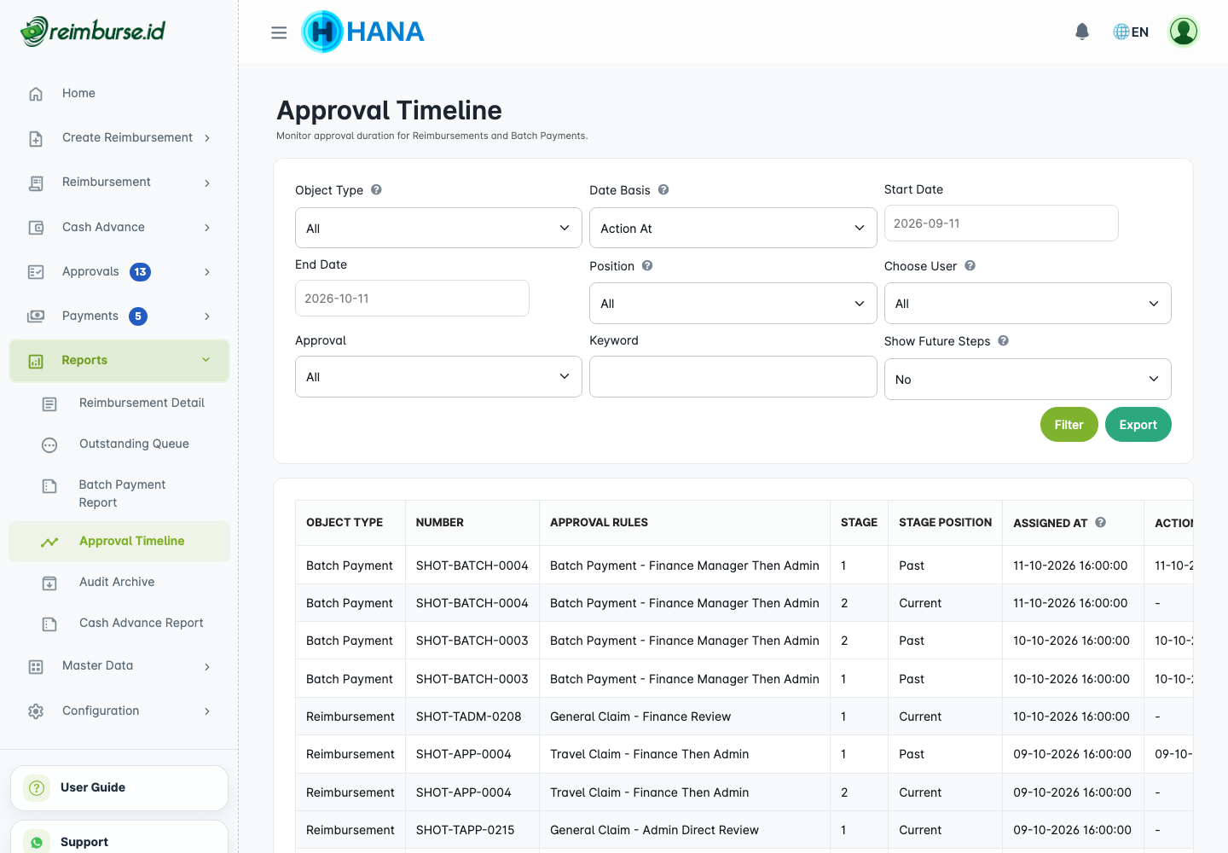Viewport: 1228px width, 853px height.
Task: Click the Support WhatsApp icon
Action: [37, 842]
